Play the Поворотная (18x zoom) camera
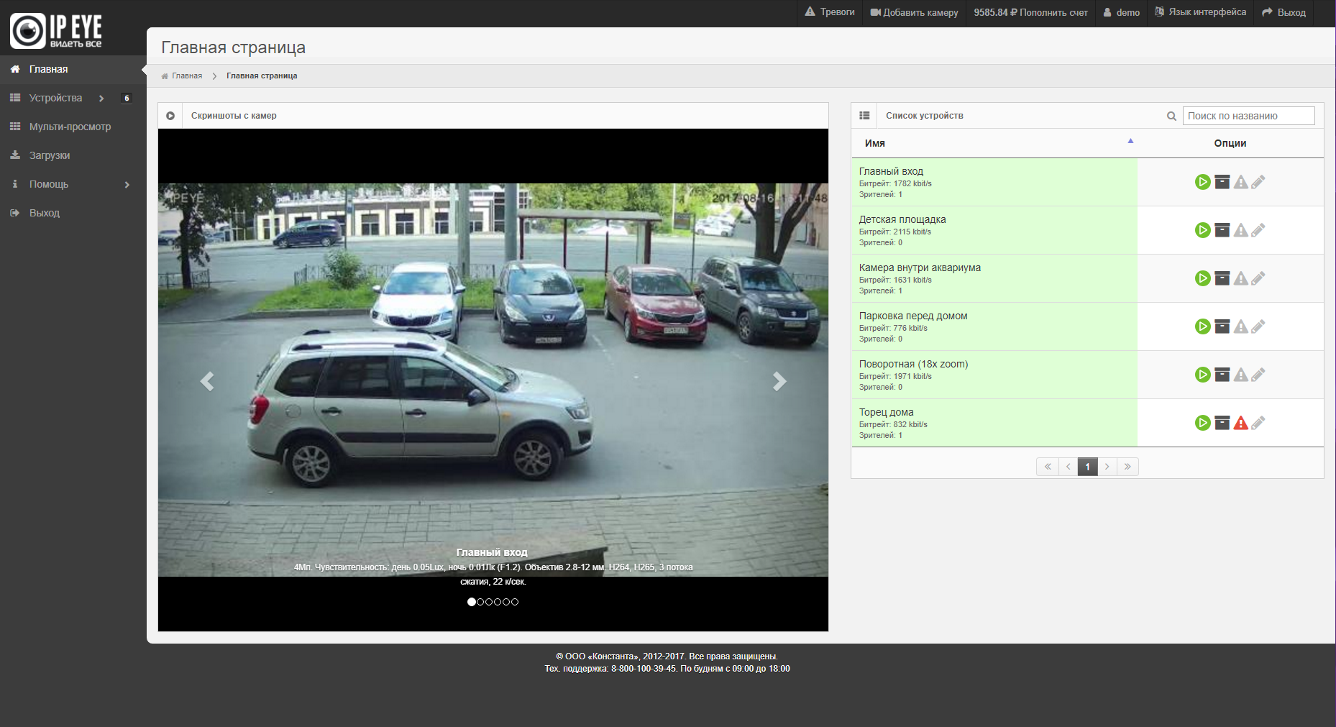 [1202, 375]
